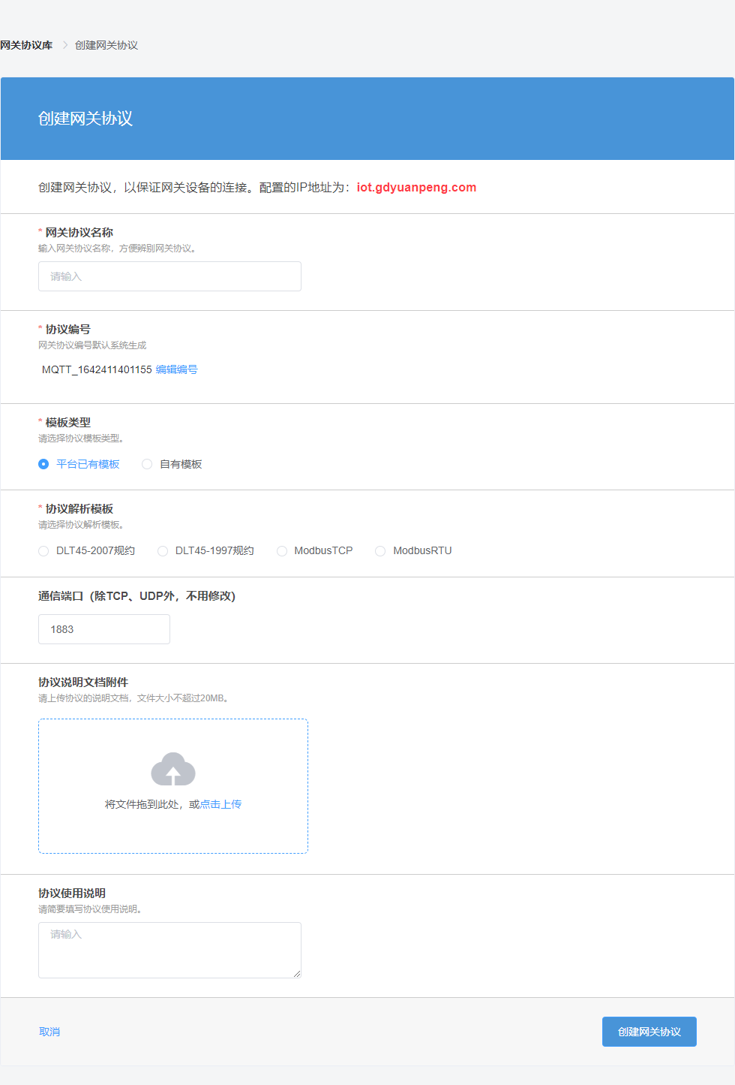Click the cloud upload icon

coord(173,769)
